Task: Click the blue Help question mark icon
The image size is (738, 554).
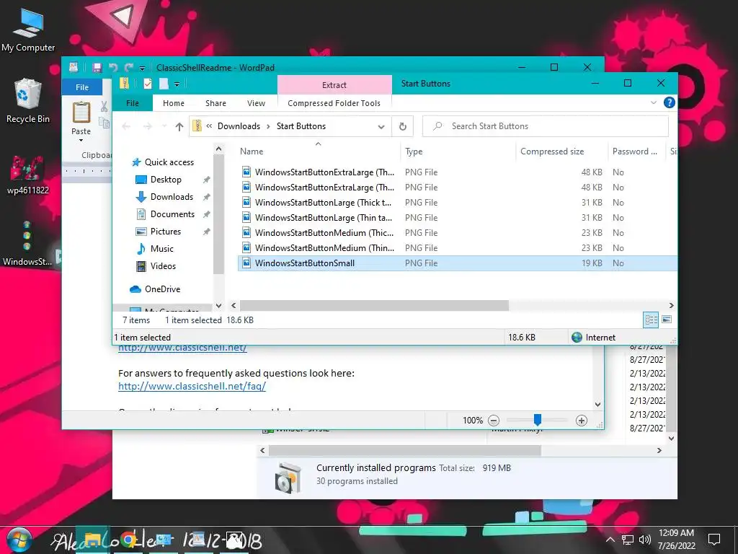Action: tap(669, 102)
